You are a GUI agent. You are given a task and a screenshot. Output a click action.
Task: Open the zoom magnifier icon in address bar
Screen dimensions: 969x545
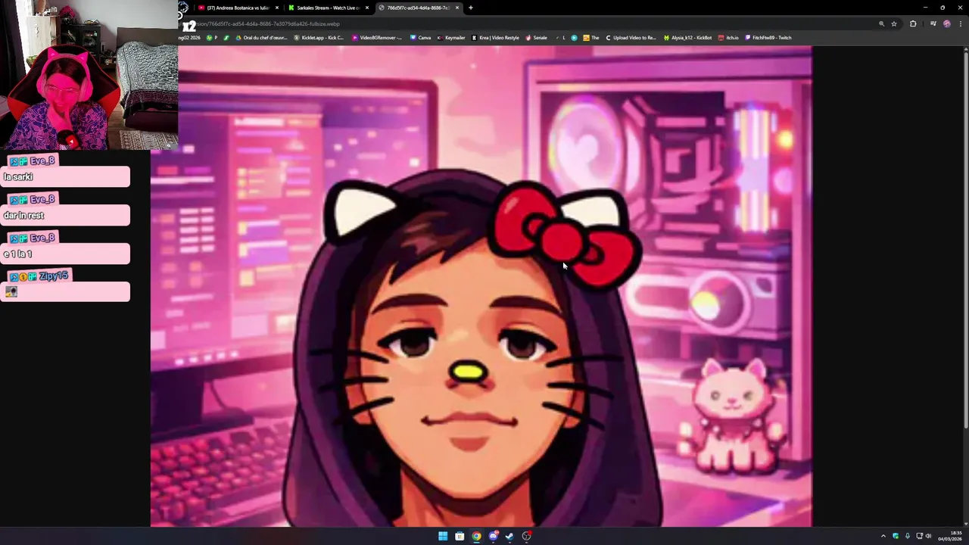pyautogui.click(x=881, y=23)
